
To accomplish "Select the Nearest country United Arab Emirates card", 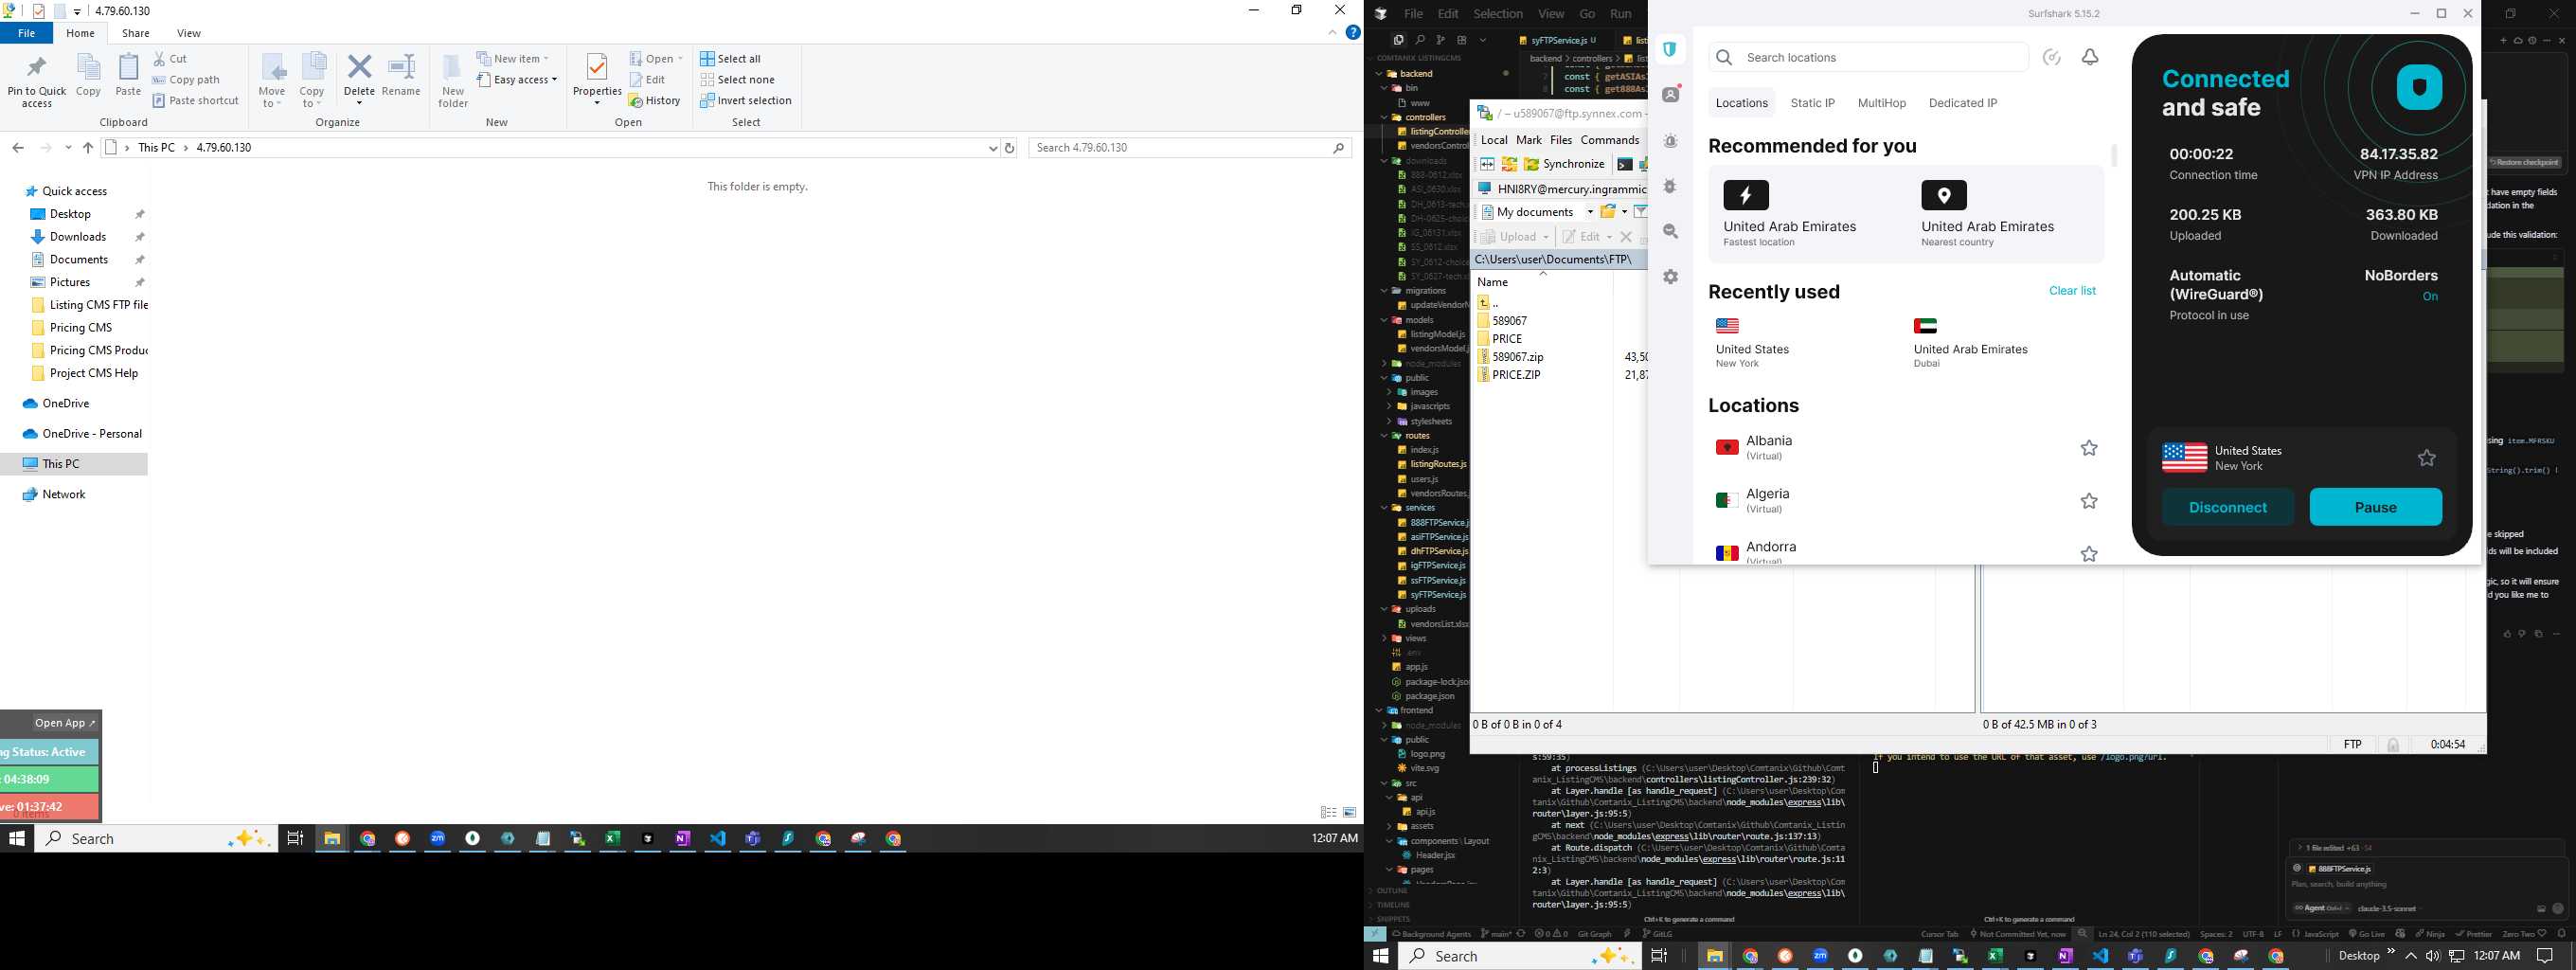I will point(1987,215).
